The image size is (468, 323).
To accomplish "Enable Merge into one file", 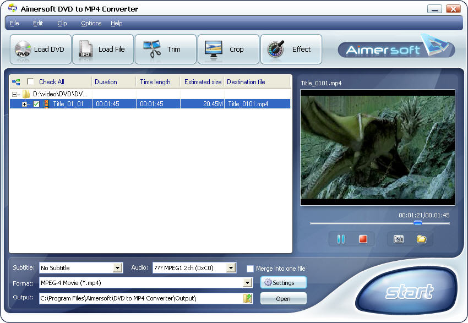I will (250, 269).
